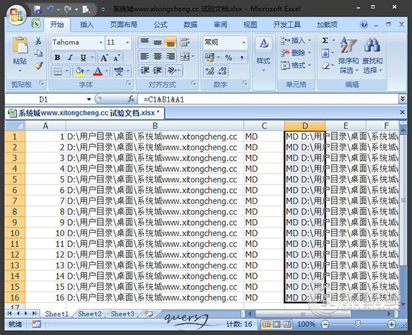412x335 pixels.
Task: Click fx insert function button
Action: click(131, 99)
